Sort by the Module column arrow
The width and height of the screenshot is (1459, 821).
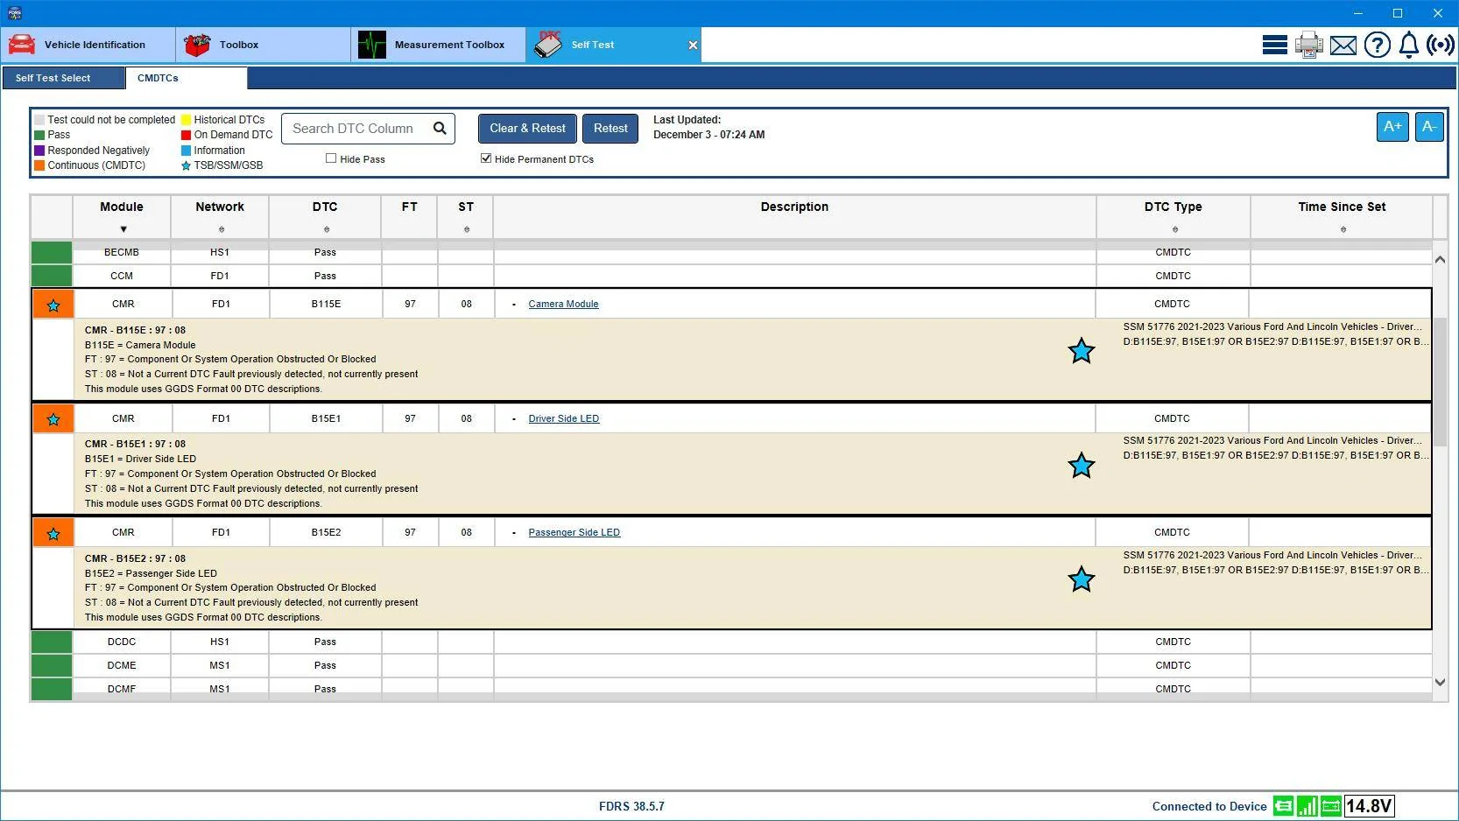point(123,229)
